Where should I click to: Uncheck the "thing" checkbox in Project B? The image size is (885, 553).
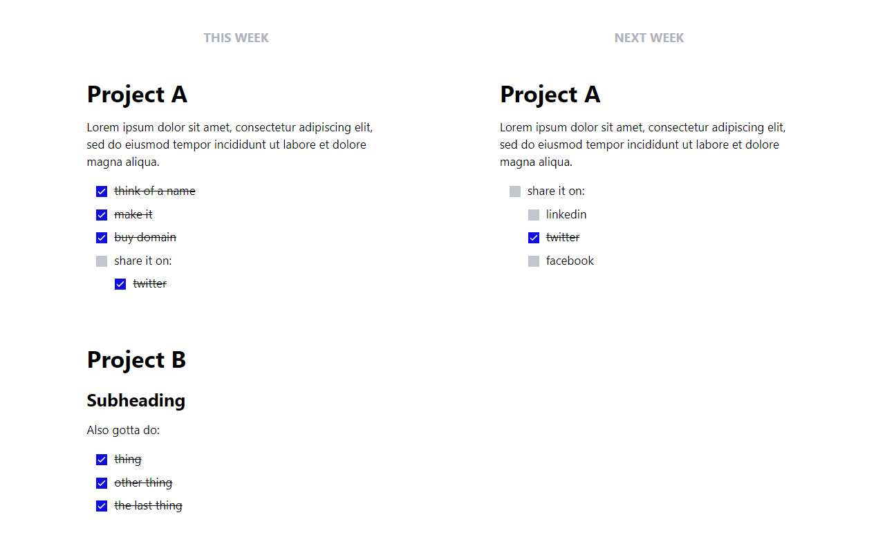click(102, 460)
